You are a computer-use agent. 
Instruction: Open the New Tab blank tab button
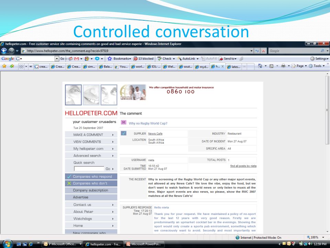coord(251,66)
